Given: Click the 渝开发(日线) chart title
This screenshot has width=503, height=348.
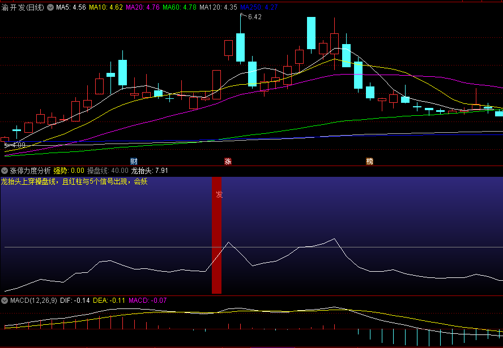Looking at the screenshot, I should pos(23,8).
